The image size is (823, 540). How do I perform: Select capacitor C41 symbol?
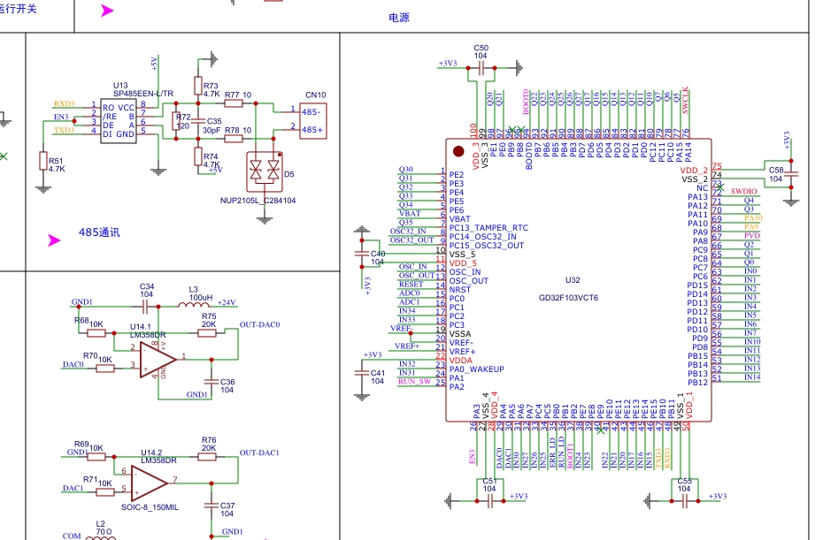[362, 373]
